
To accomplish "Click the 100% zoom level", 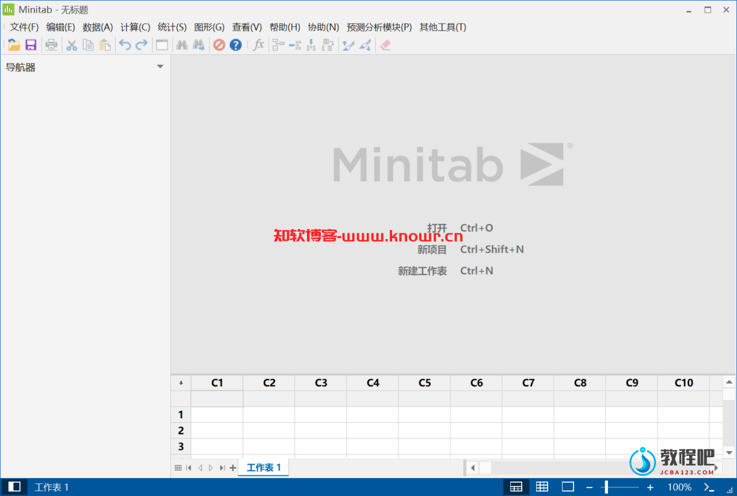I will click(x=679, y=487).
